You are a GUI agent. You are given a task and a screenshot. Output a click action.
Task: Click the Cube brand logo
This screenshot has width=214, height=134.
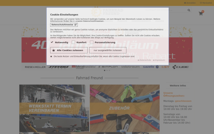180,67
